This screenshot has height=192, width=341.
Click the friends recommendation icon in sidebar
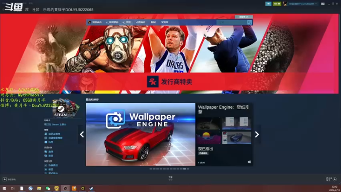(46, 134)
